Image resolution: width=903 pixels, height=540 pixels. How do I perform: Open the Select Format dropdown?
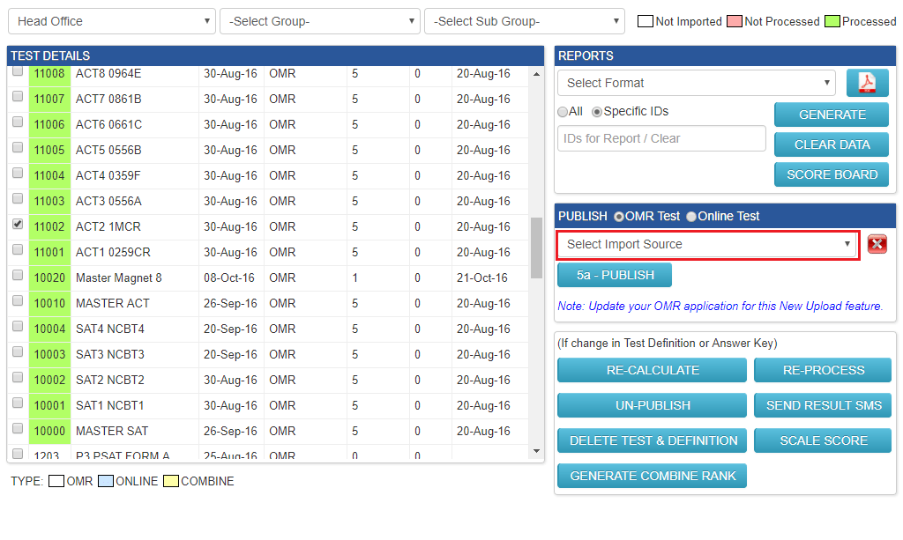tap(697, 83)
